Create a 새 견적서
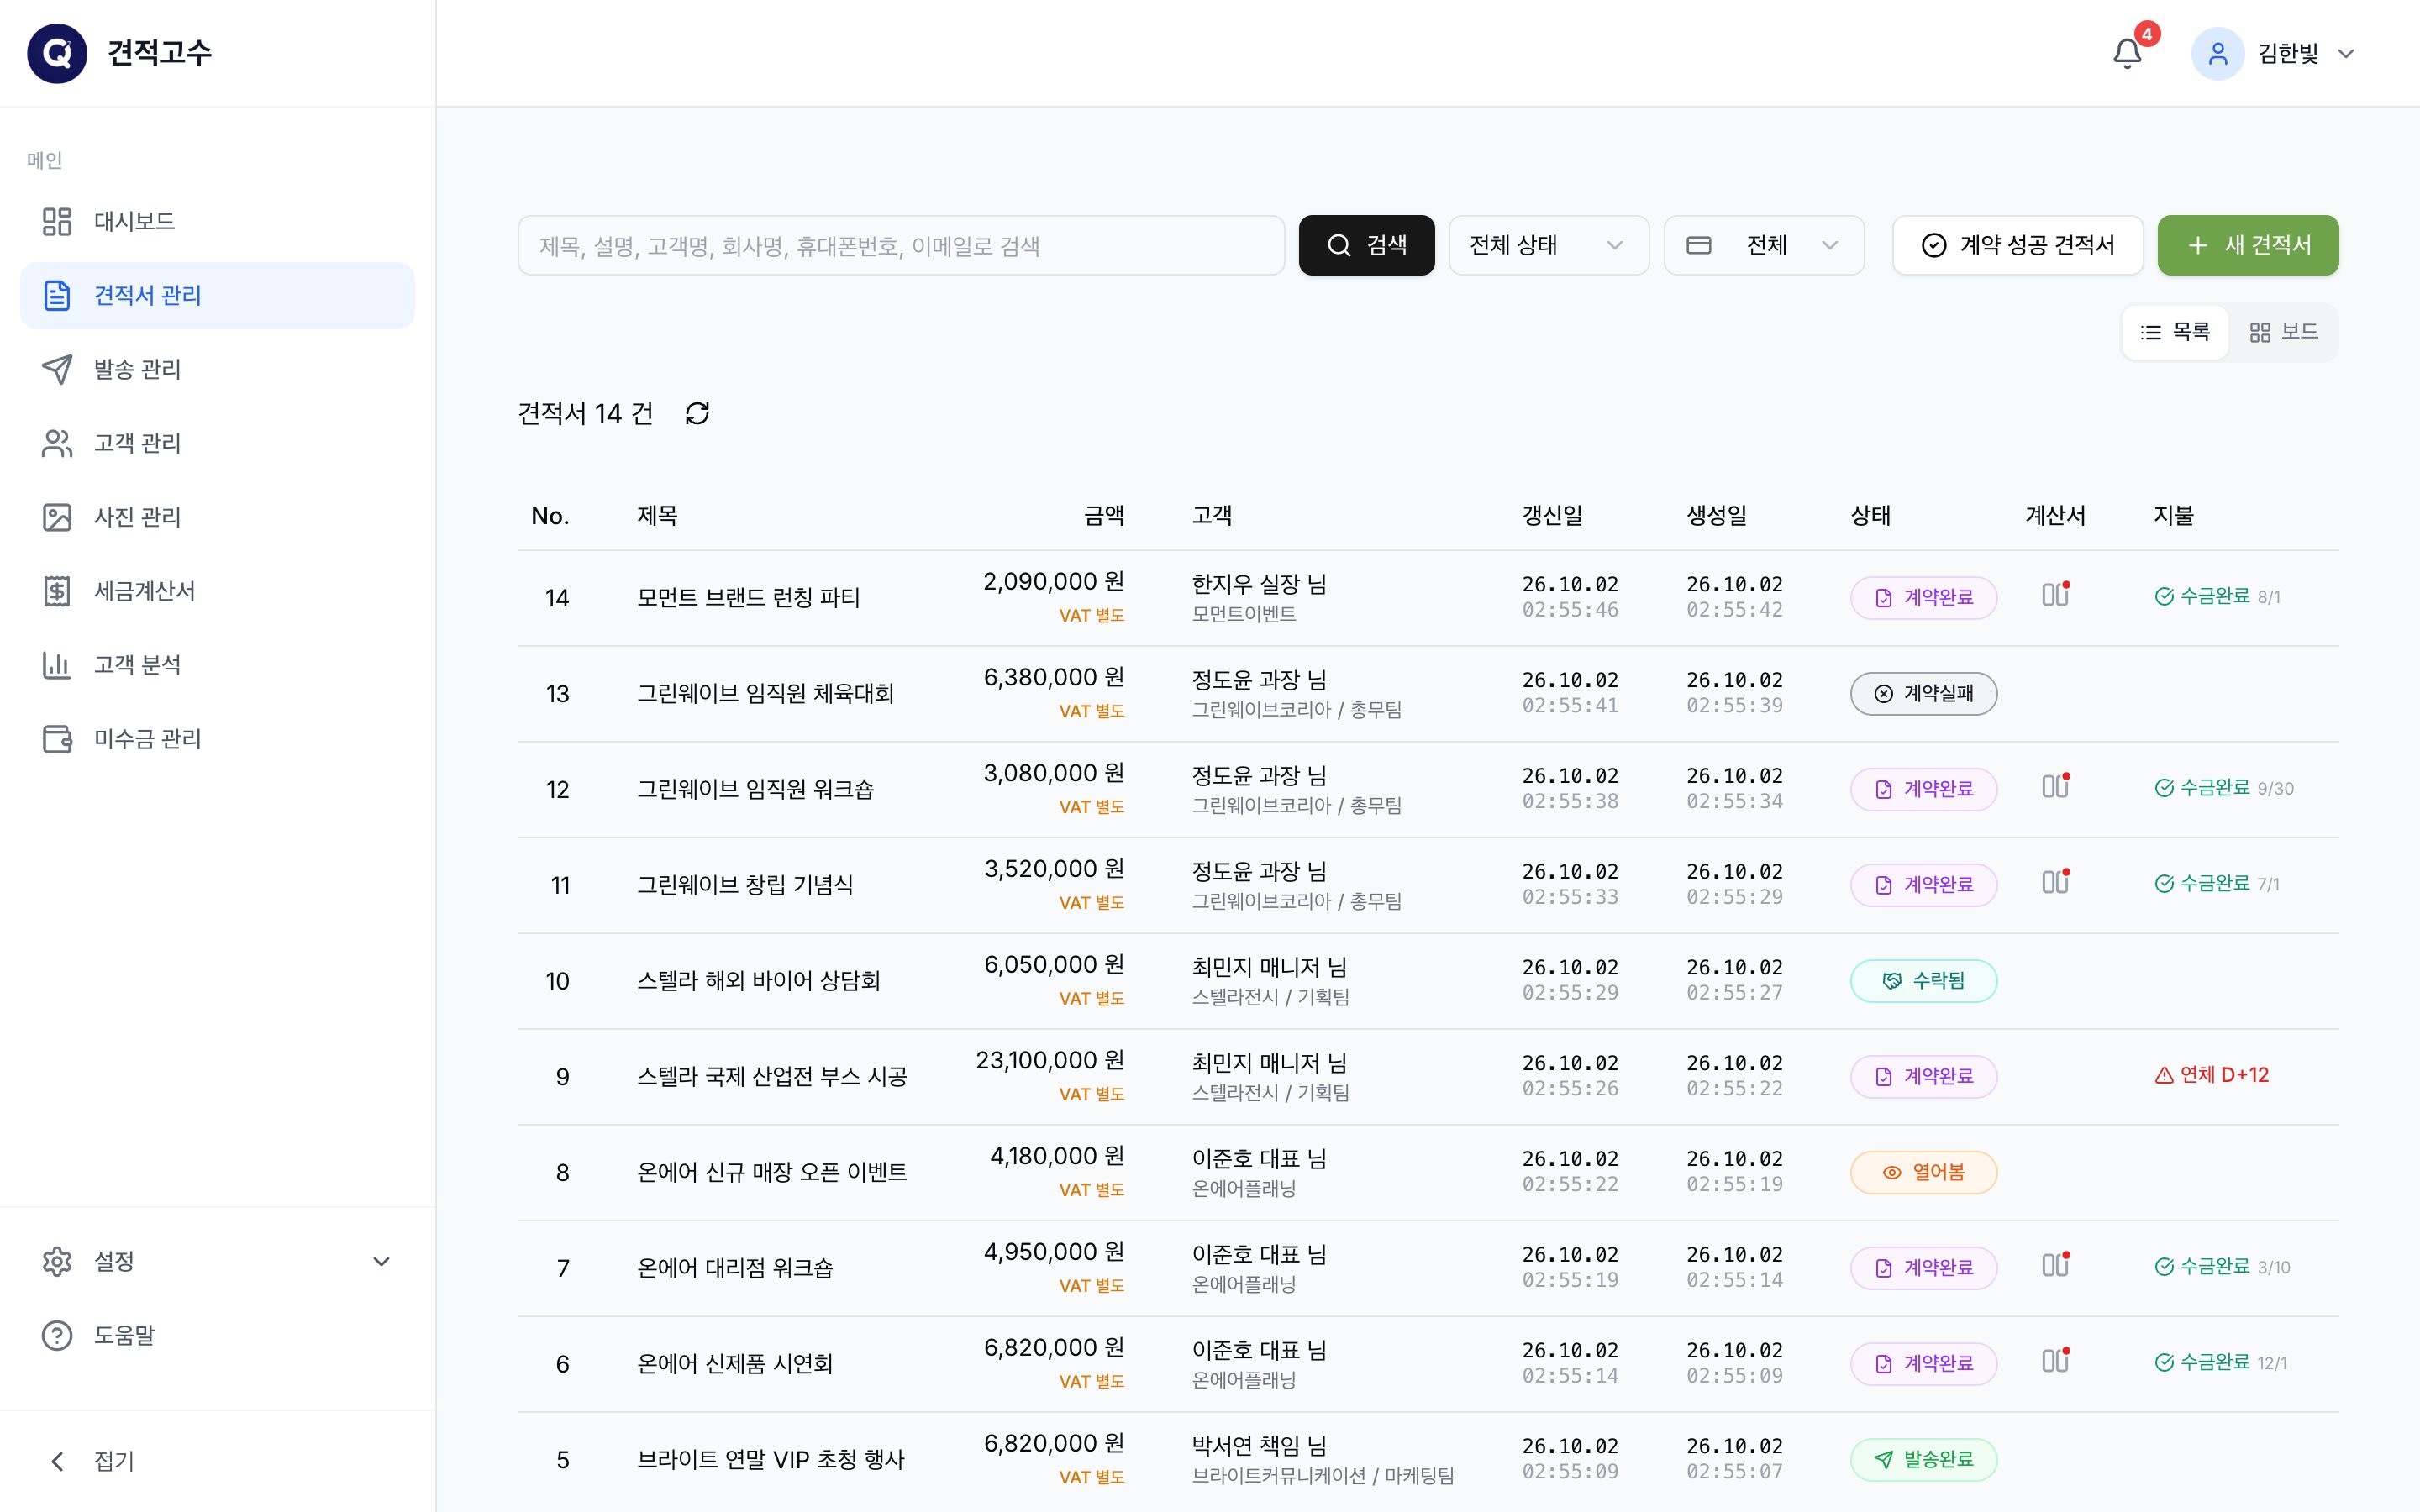This screenshot has width=2420, height=1512. (x=2248, y=245)
